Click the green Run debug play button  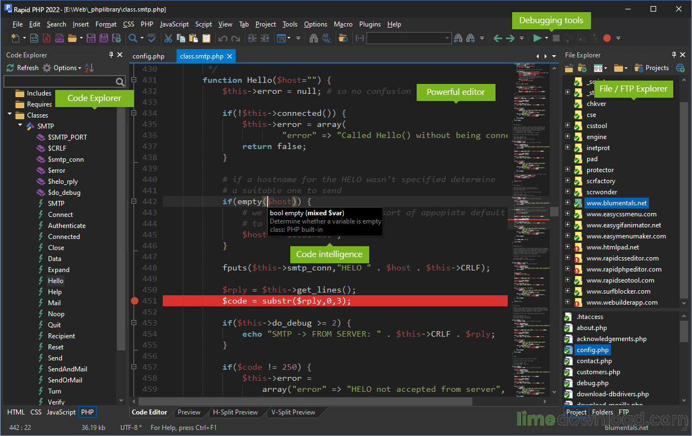tap(537, 38)
